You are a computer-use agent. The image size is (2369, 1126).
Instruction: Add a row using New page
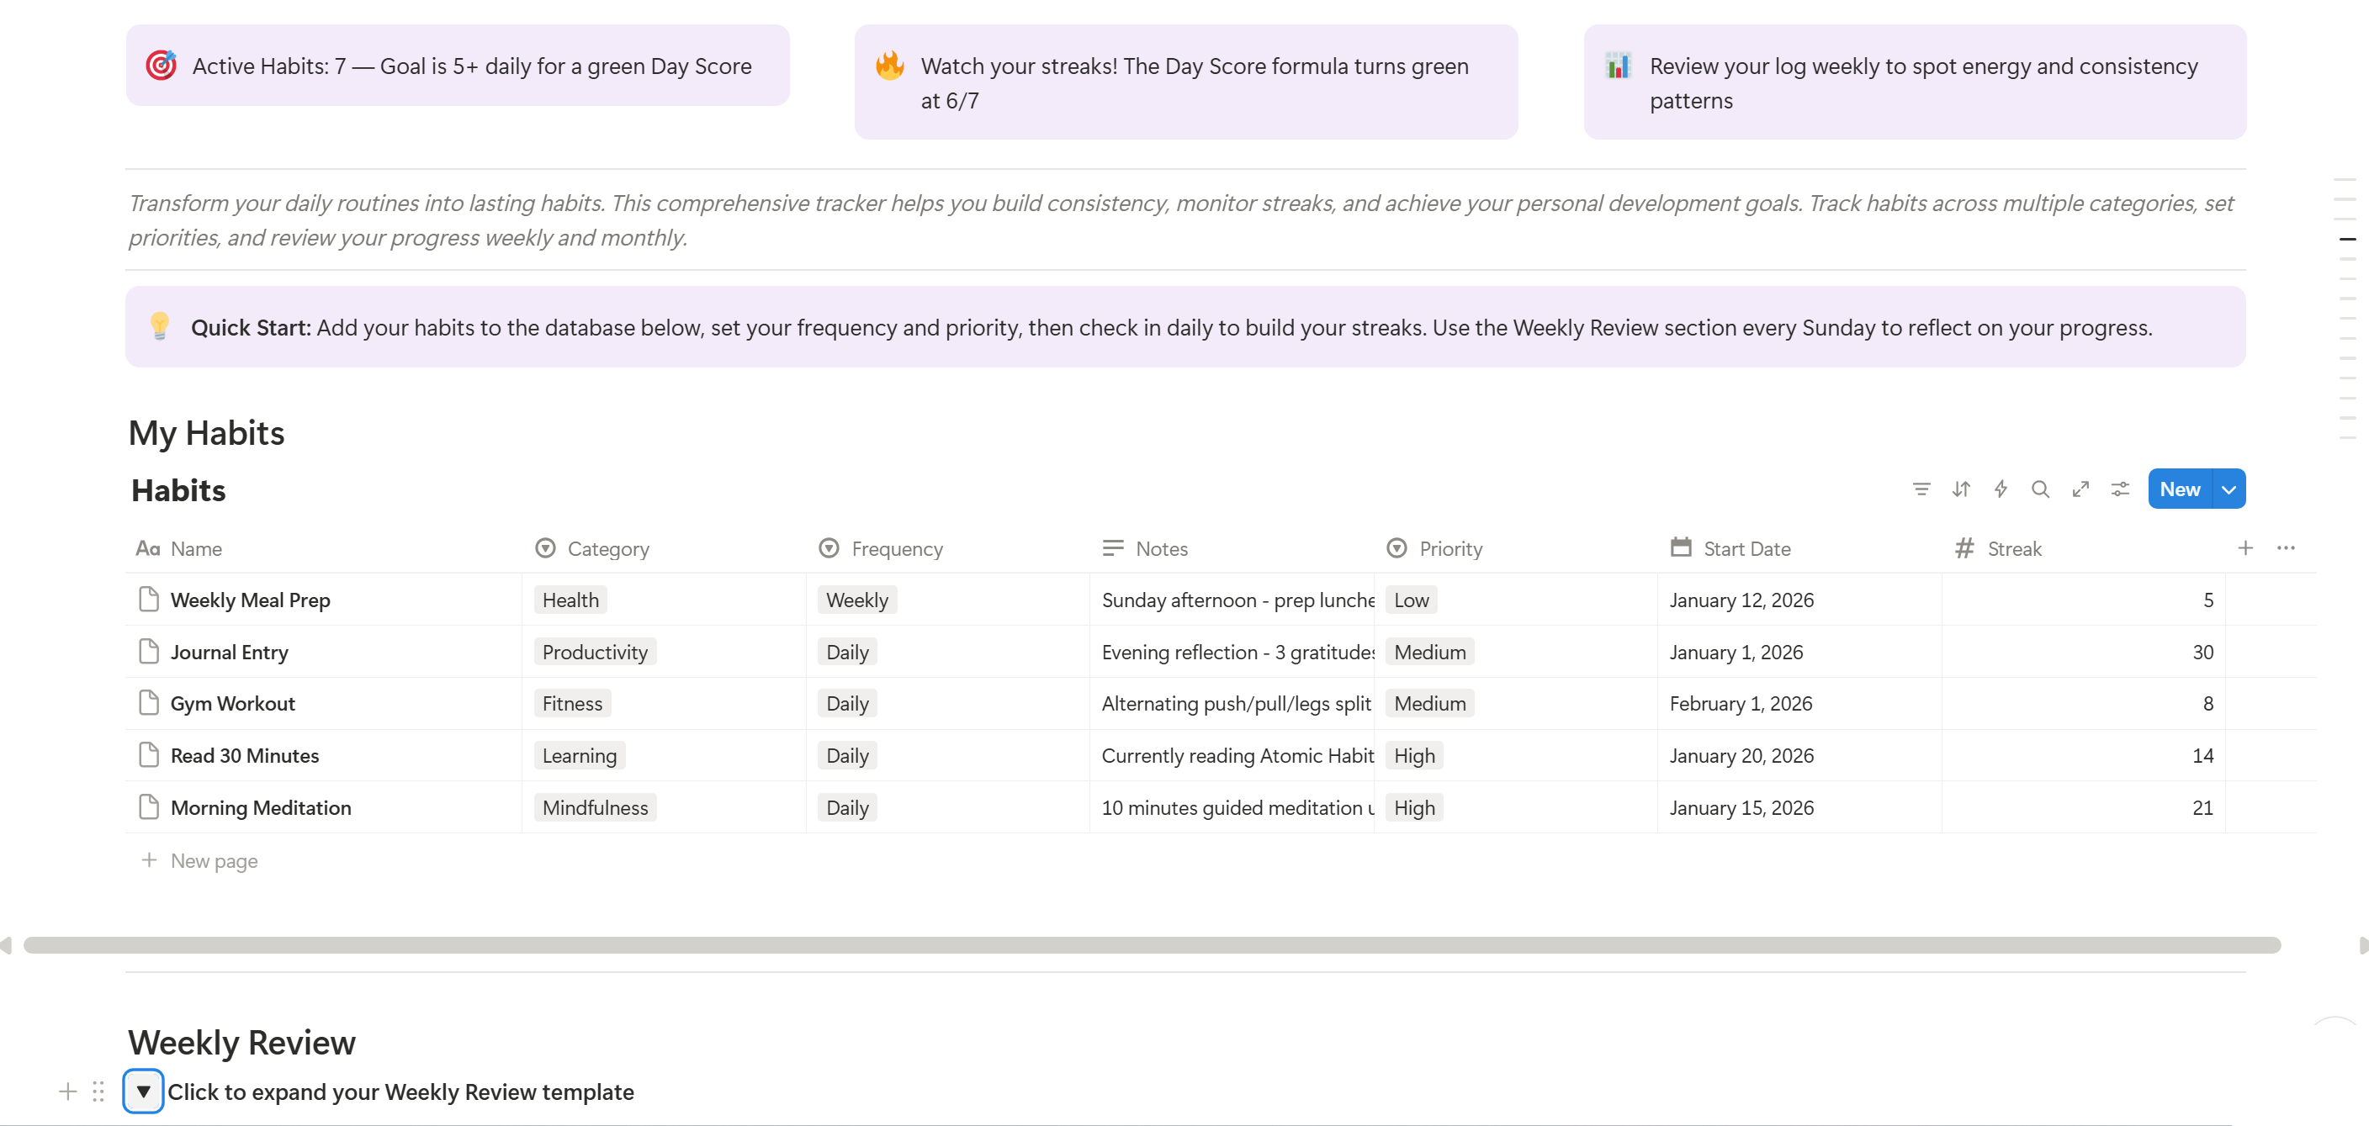199,861
